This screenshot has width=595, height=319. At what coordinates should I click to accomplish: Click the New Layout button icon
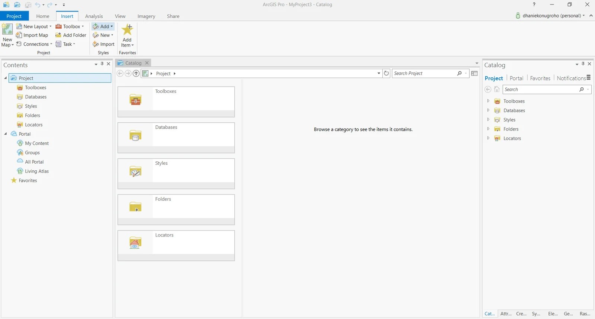19,26
